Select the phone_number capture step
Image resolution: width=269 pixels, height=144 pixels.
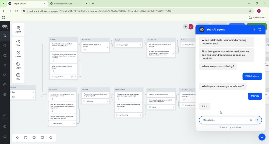coord(188,105)
